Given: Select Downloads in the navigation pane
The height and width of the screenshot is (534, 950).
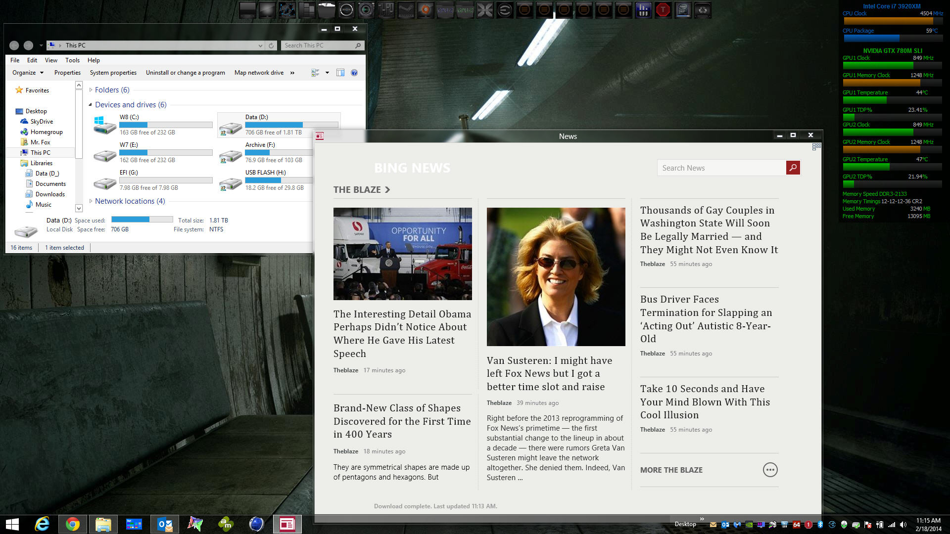Looking at the screenshot, I should pos(46,194).
